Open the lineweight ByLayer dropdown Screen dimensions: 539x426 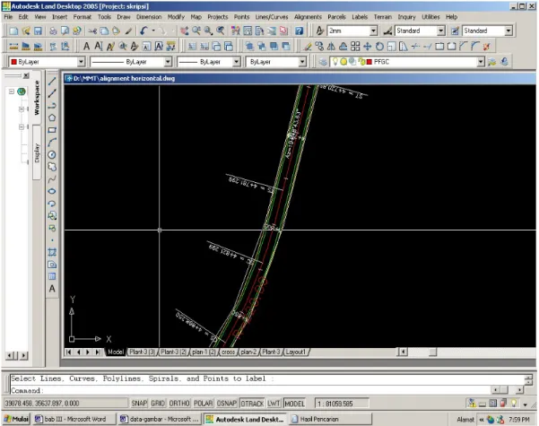[237, 62]
